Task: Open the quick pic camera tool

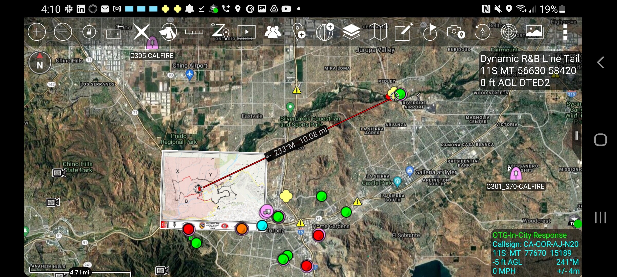Action: coord(456,32)
